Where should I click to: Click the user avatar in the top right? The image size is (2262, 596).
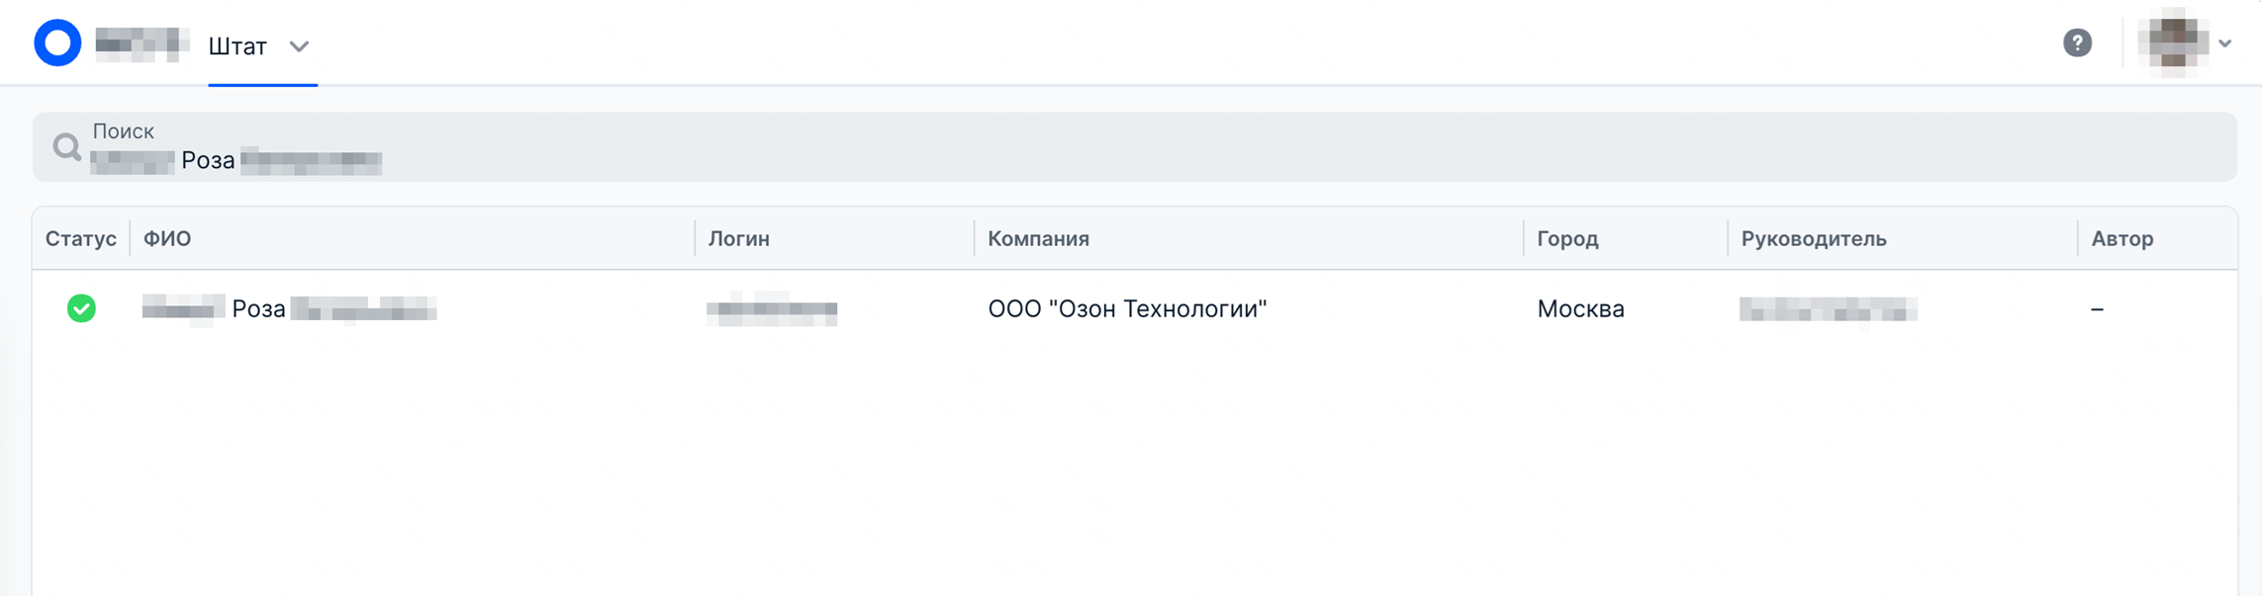pyautogui.click(x=2173, y=43)
